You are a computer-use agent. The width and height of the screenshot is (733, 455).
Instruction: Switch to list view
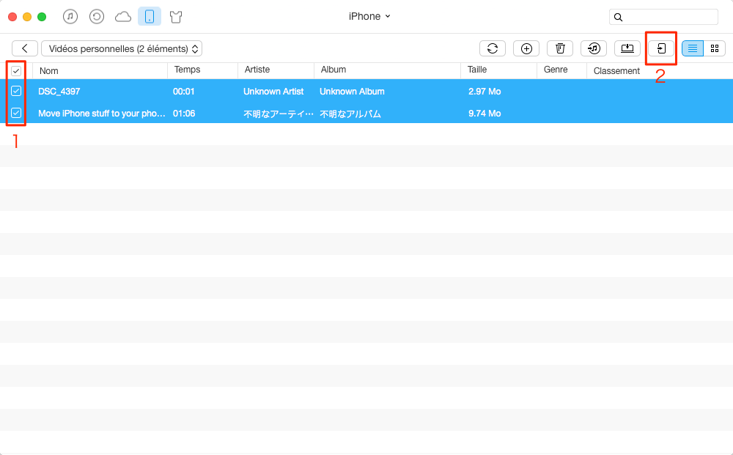pyautogui.click(x=693, y=48)
